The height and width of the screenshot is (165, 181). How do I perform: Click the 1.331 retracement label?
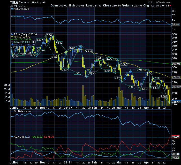point(77,73)
